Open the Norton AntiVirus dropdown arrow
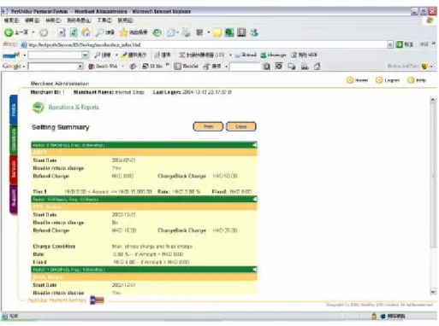The height and width of the screenshot is (326, 439). tap(431, 67)
